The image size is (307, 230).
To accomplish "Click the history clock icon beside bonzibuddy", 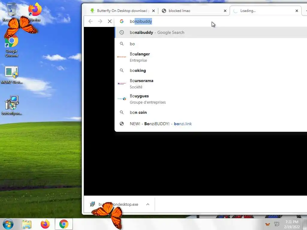I will click(x=122, y=32).
